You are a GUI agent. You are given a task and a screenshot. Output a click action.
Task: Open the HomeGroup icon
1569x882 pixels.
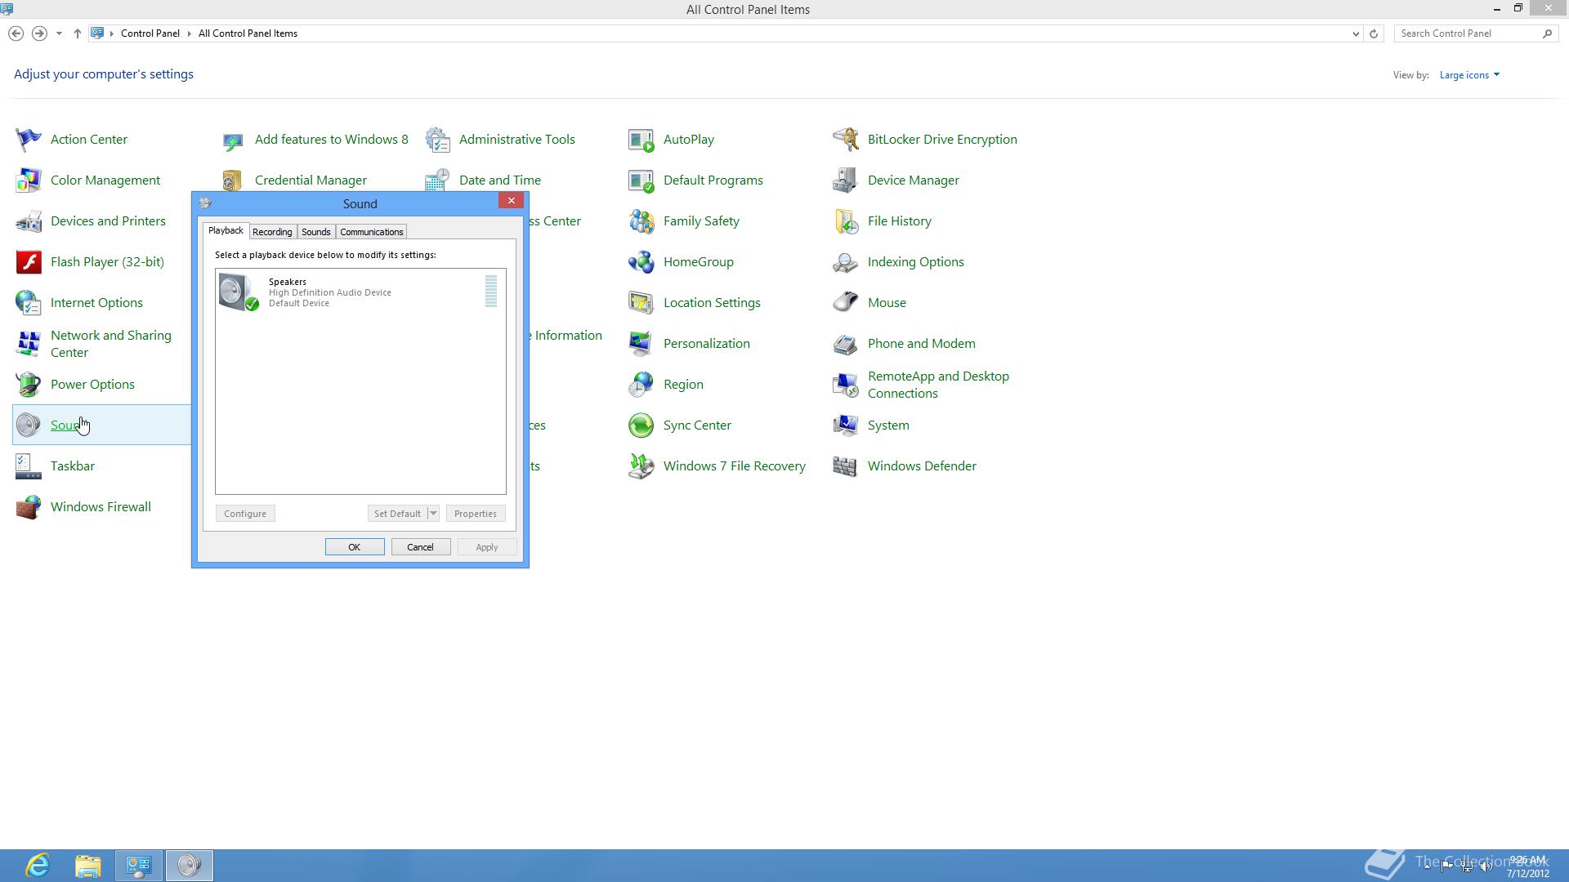[641, 262]
